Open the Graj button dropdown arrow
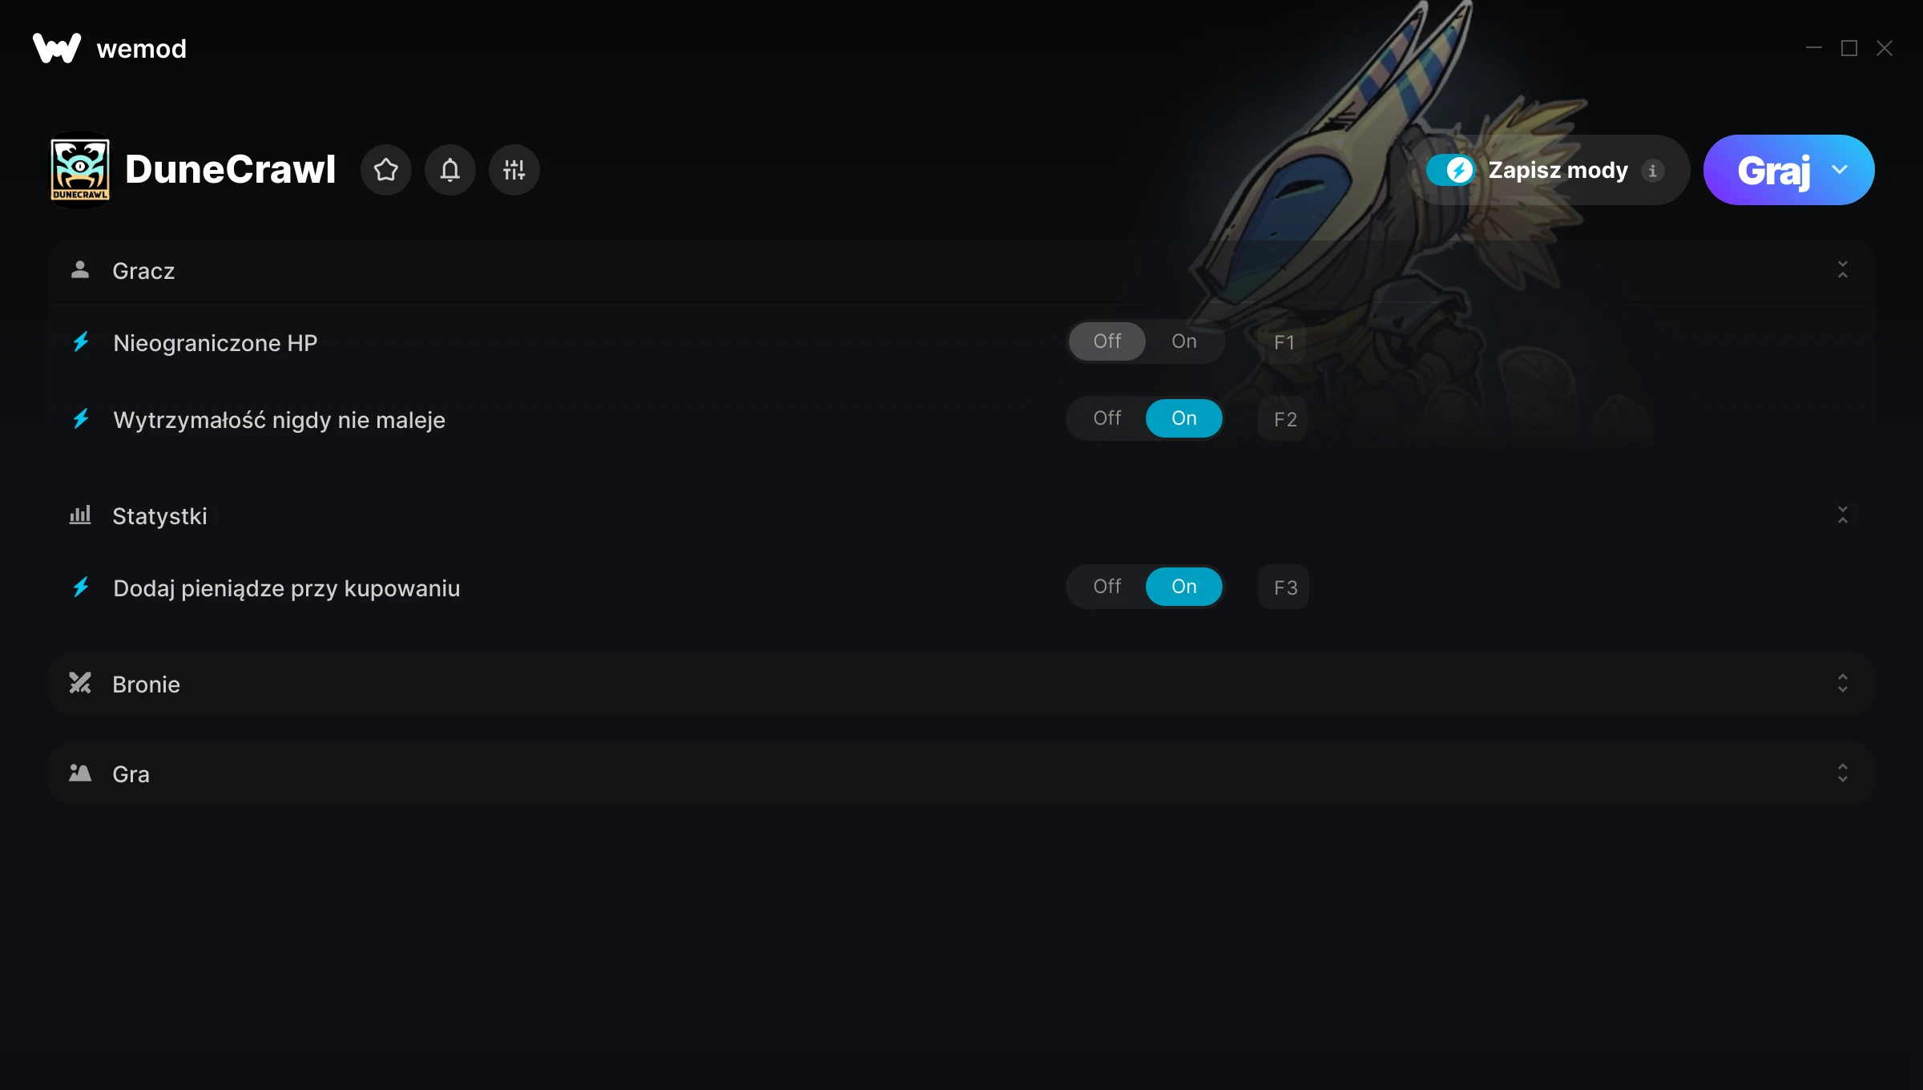The height and width of the screenshot is (1090, 1923). [x=1840, y=170]
